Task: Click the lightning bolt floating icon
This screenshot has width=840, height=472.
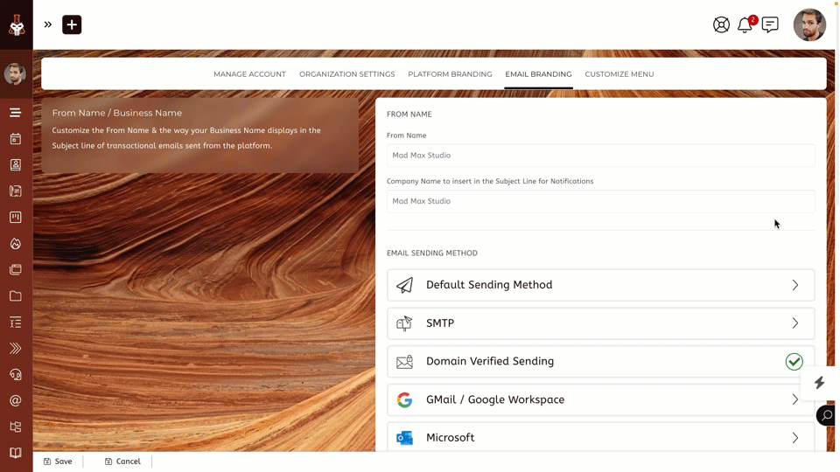Action: pyautogui.click(x=820, y=383)
